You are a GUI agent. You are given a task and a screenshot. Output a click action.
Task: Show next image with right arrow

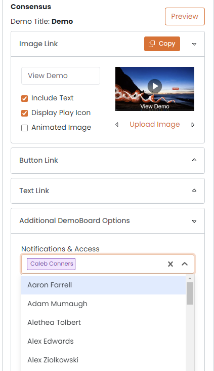[x=193, y=125]
